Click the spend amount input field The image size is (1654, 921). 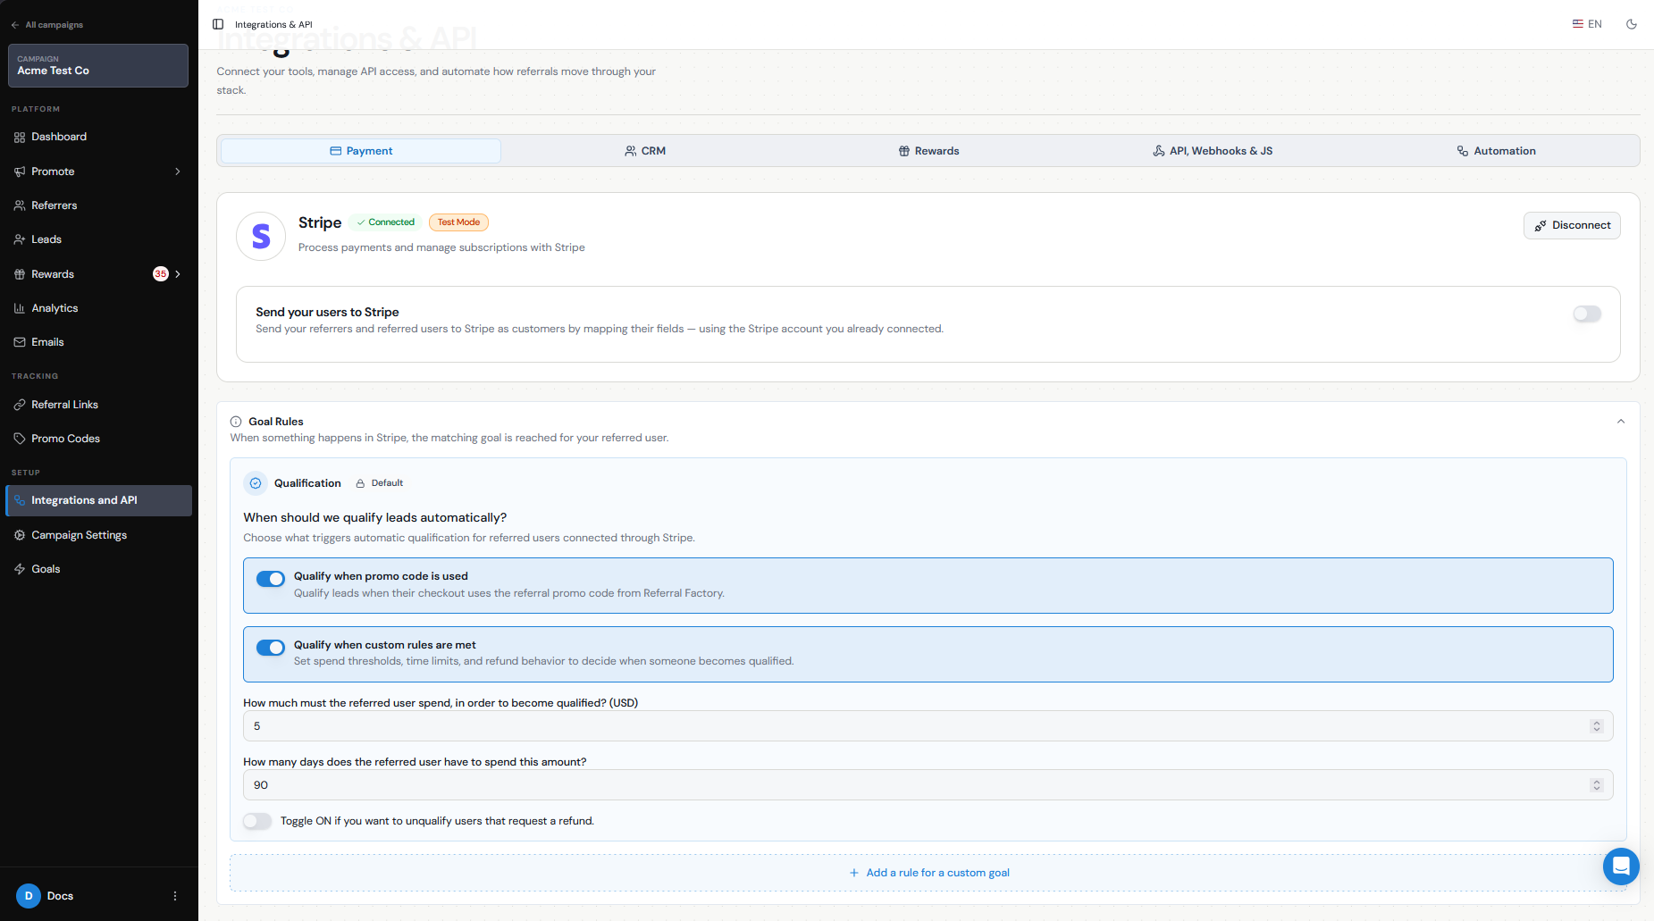[928, 726]
